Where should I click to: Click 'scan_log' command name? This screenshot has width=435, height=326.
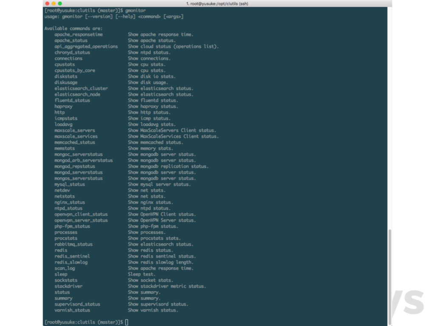(x=65, y=268)
